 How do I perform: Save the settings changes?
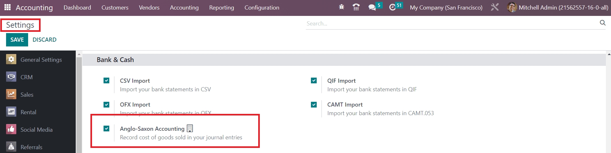point(17,40)
